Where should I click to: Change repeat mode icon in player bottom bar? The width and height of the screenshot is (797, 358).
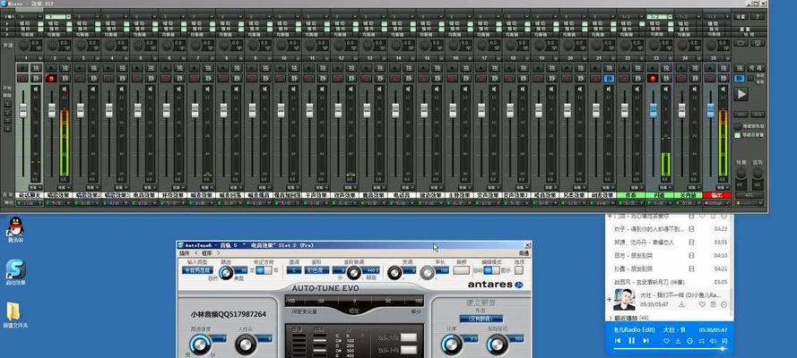coord(701,341)
